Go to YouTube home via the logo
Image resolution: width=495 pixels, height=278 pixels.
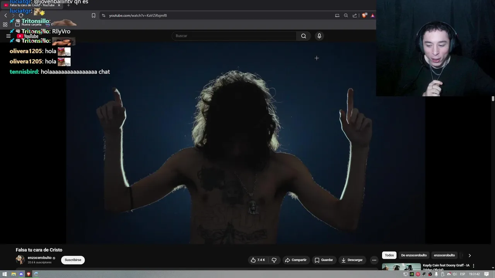click(27, 36)
